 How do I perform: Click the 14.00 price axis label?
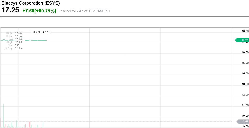(245, 74)
